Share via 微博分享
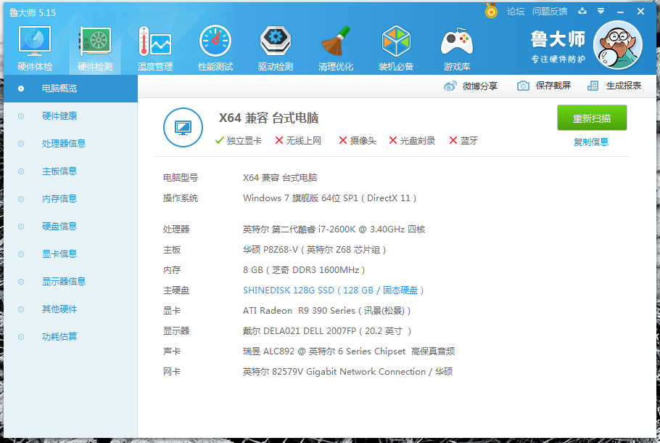This screenshot has width=660, height=443. tap(471, 86)
